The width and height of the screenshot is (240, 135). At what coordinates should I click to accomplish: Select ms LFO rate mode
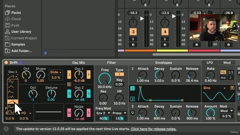(x=223, y=78)
